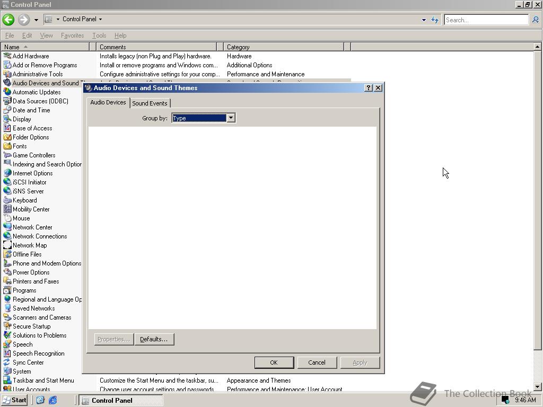Sort by the Name column header
The image size is (543, 407).
(45, 47)
